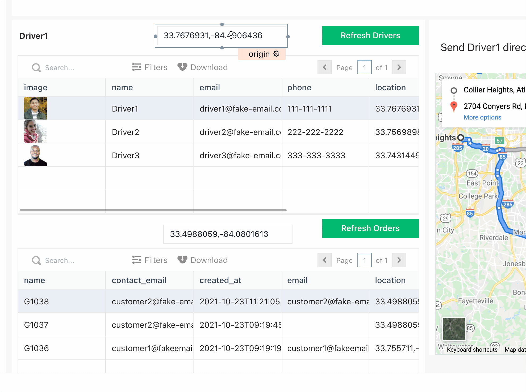Open Filters in the orders table
Viewport: 526px width, 392px height.
[x=150, y=260]
